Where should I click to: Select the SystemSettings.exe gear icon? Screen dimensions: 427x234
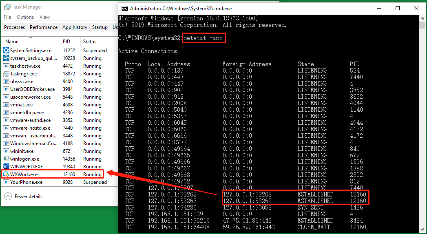(x=6, y=51)
